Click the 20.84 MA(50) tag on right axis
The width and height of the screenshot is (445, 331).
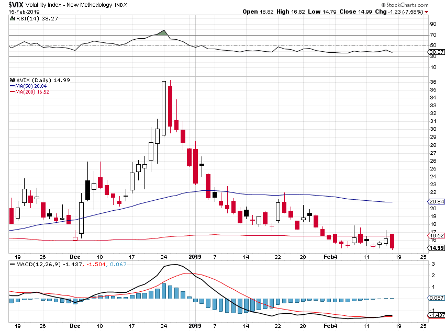[x=436, y=201]
